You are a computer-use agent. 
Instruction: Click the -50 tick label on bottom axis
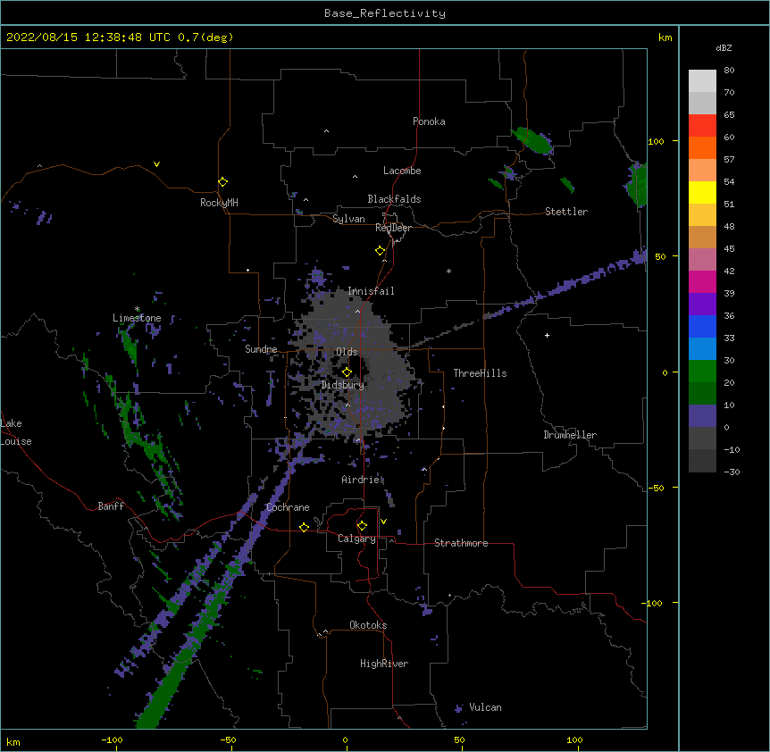228,740
